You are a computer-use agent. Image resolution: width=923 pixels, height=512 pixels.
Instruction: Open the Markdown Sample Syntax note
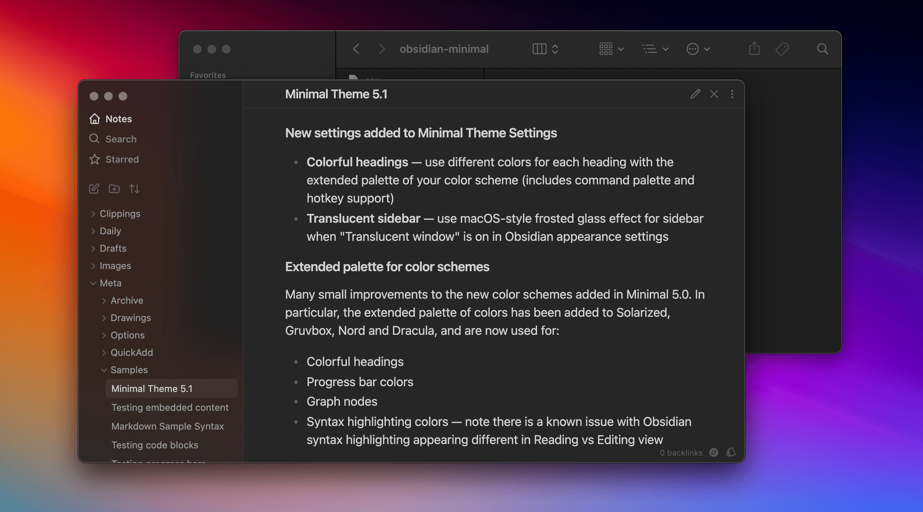pyautogui.click(x=167, y=426)
